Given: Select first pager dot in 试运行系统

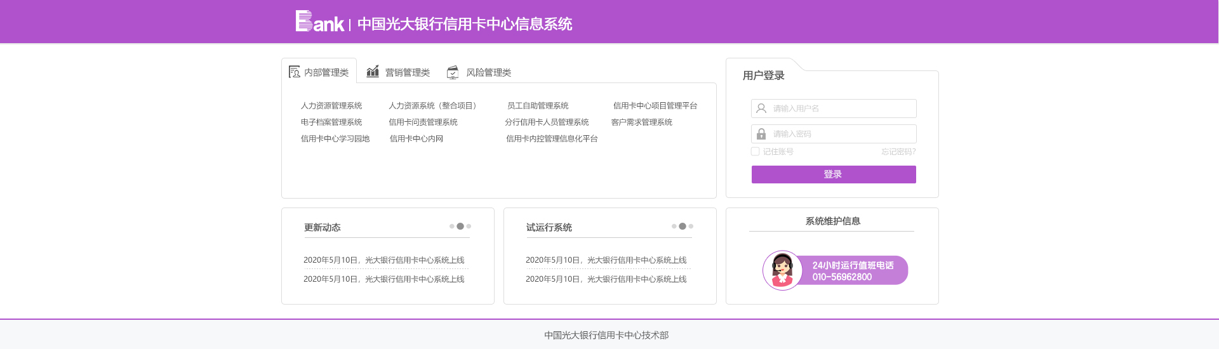Looking at the screenshot, I should coord(674,227).
